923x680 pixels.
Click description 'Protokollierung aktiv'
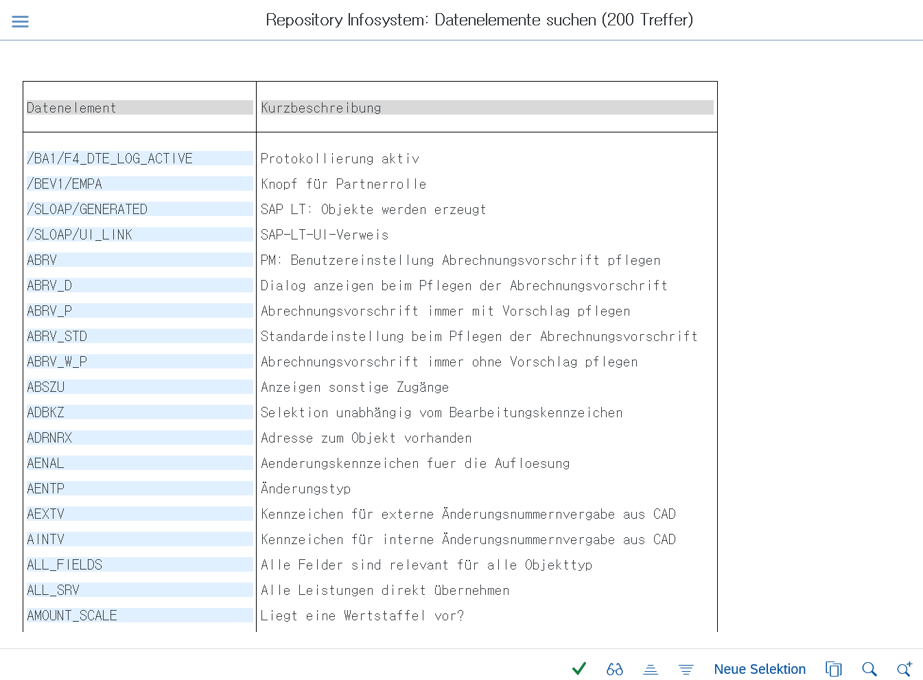pyautogui.click(x=340, y=159)
